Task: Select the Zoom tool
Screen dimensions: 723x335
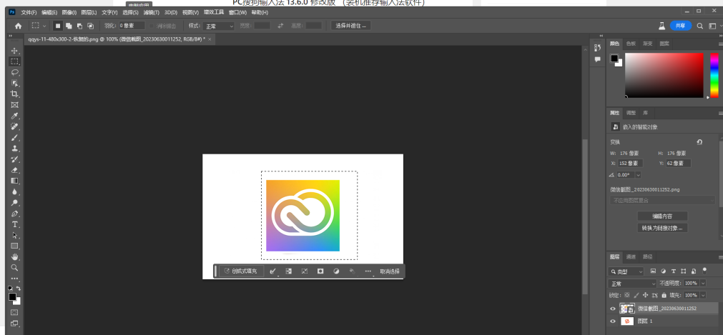Action: point(15,267)
